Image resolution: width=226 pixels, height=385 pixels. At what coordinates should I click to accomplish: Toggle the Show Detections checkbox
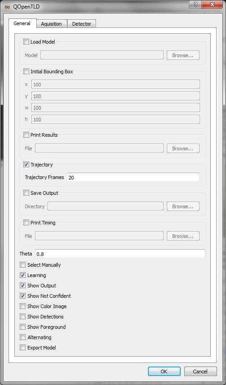pos(22,317)
